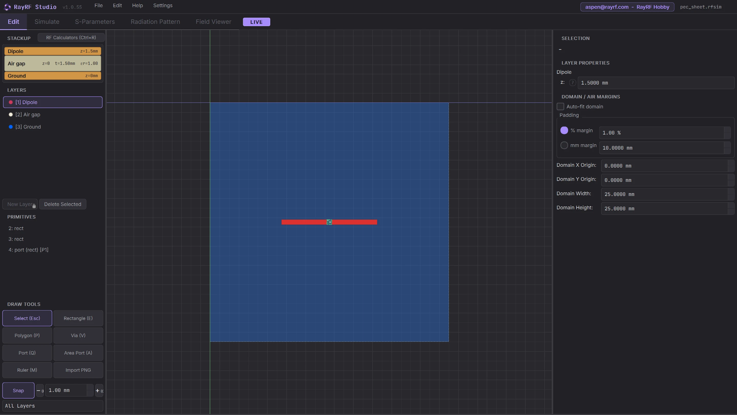Toggle the Snap button
The image size is (737, 415).
[18, 390]
